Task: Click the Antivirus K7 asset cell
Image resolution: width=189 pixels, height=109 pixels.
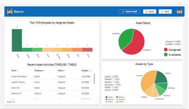Action: pos(16,93)
